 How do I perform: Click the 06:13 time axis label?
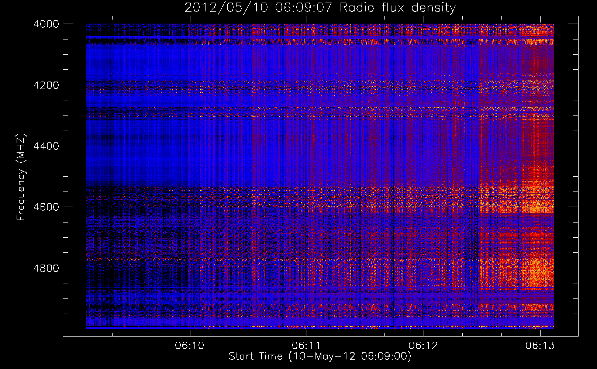click(x=540, y=345)
